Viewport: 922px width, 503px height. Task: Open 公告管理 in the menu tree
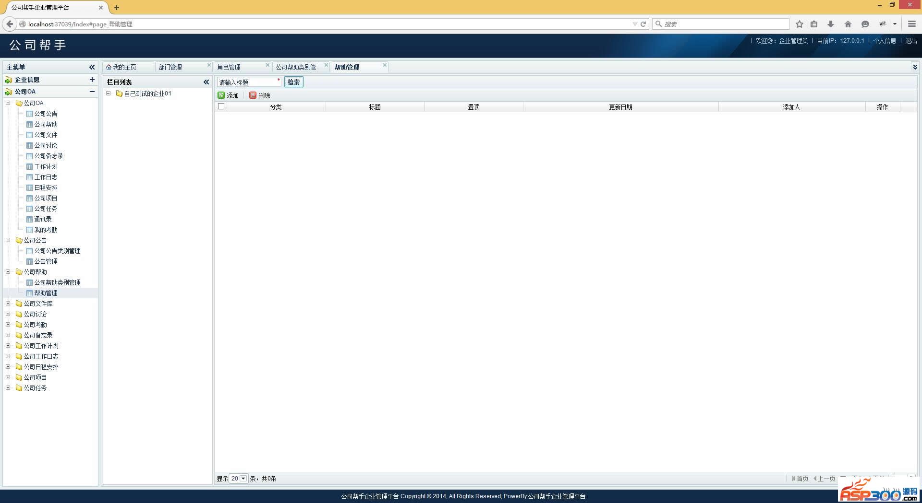(46, 261)
